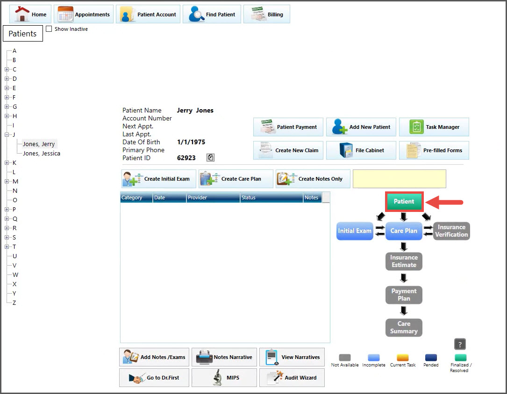Expand the S node in patient tree

[x=7, y=237]
